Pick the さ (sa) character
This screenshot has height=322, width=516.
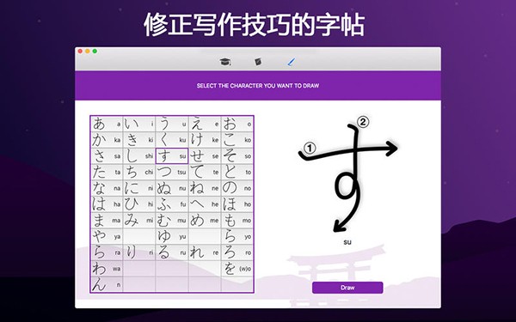[107, 156]
